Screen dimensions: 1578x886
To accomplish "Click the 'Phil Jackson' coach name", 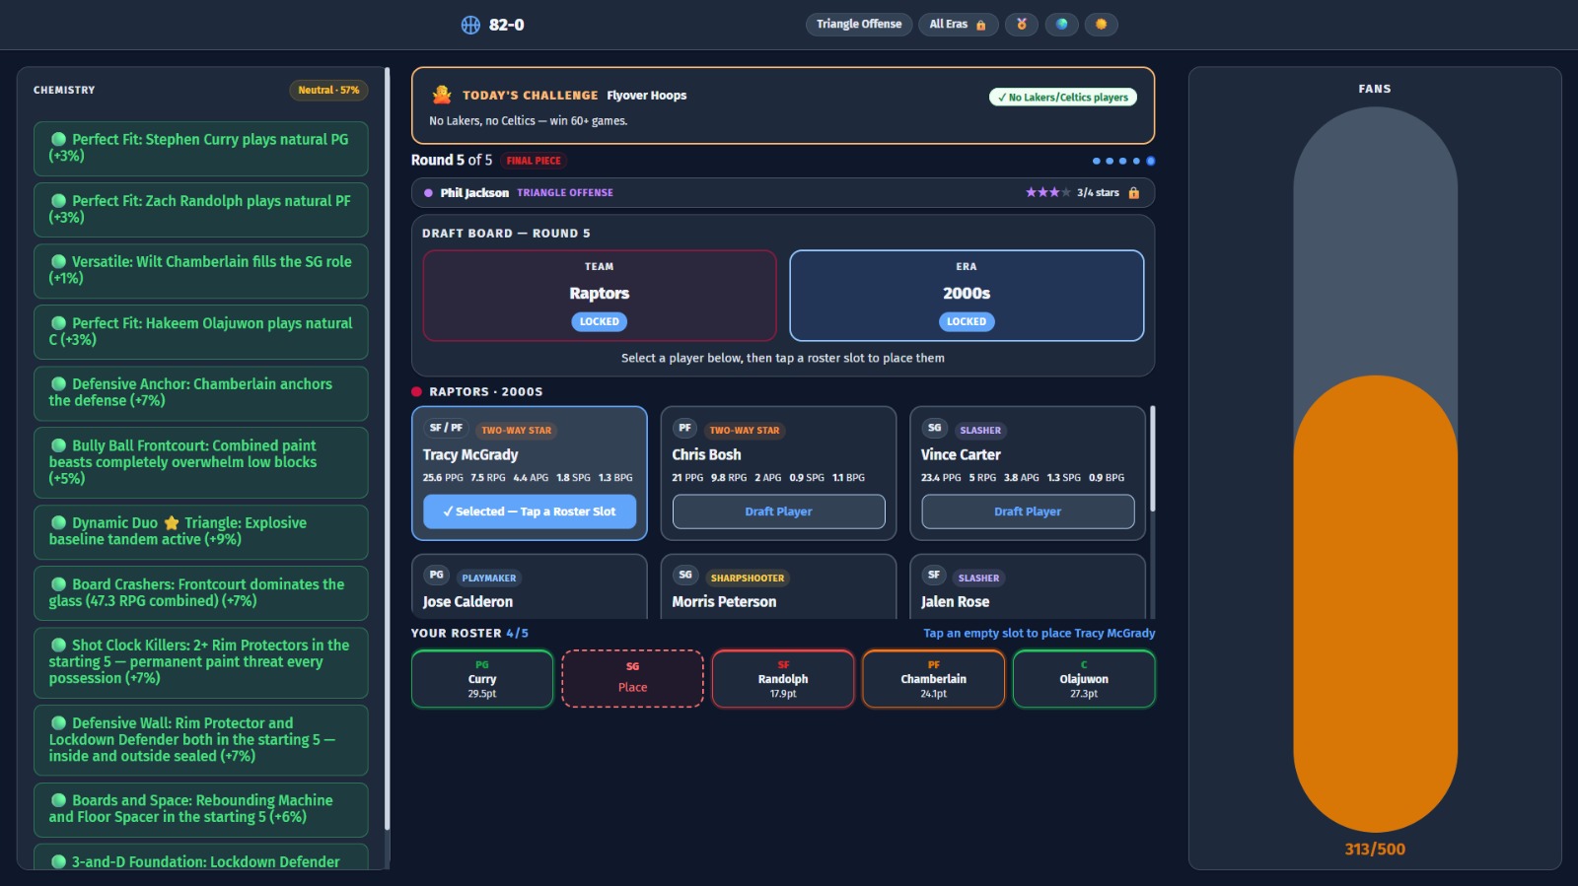I will (474, 193).
